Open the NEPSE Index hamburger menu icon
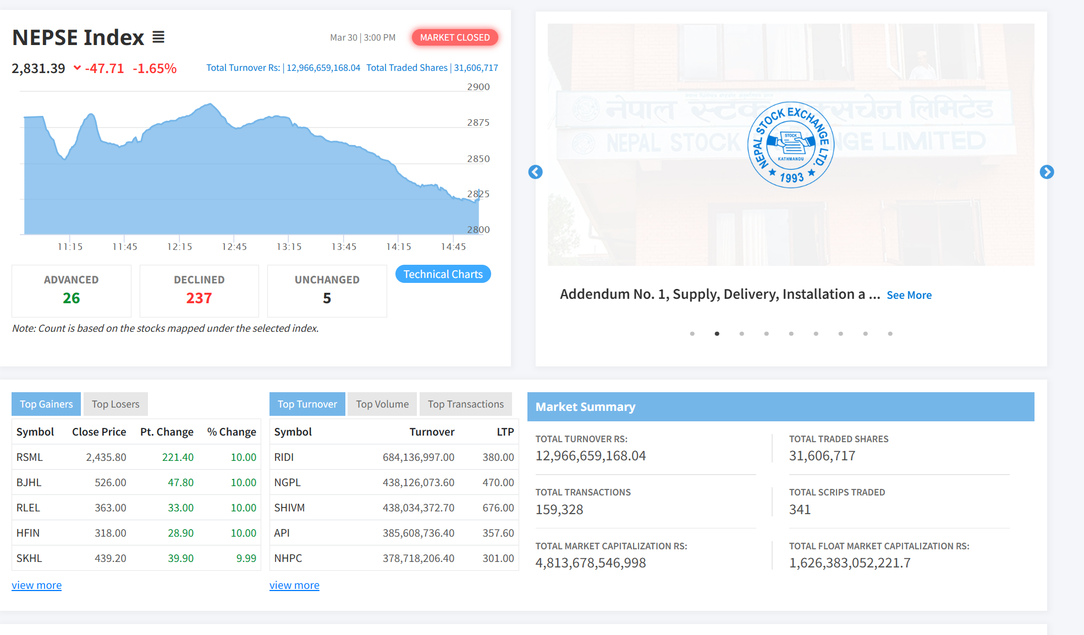 click(x=158, y=37)
